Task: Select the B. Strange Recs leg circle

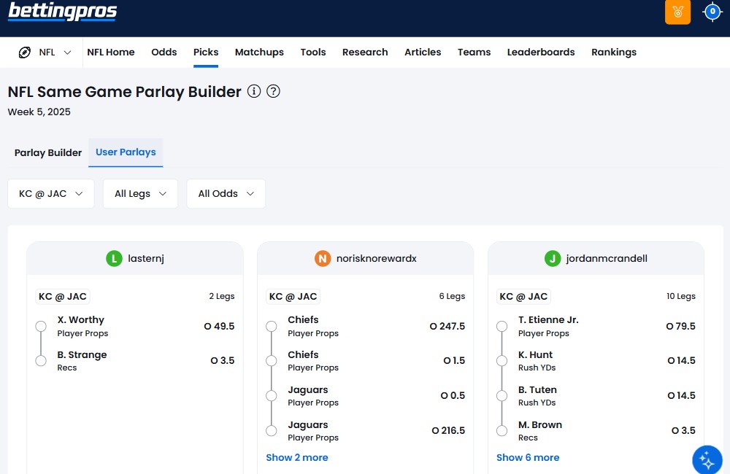Action: tap(41, 361)
